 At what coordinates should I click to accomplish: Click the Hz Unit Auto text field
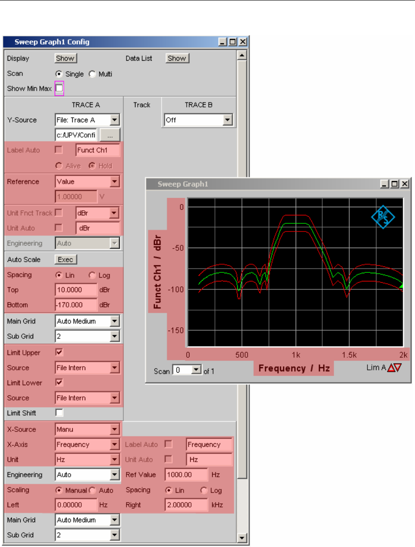click(x=209, y=459)
